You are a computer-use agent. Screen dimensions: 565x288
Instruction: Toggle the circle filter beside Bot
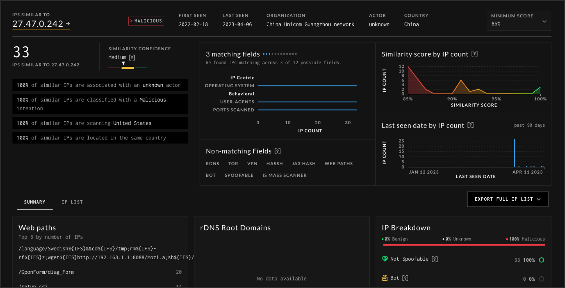coord(542,279)
